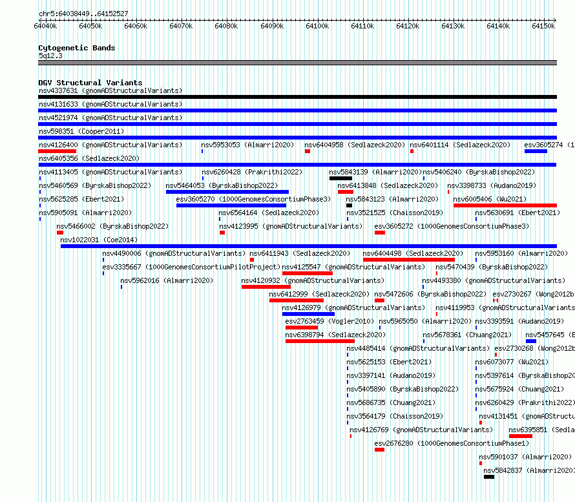Click the nsv1022031 Coe2014 label
Image resolution: width=575 pixels, height=502 pixels.
99,240
